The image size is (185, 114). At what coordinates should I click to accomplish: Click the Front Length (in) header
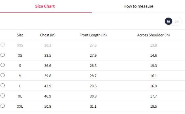(93, 35)
